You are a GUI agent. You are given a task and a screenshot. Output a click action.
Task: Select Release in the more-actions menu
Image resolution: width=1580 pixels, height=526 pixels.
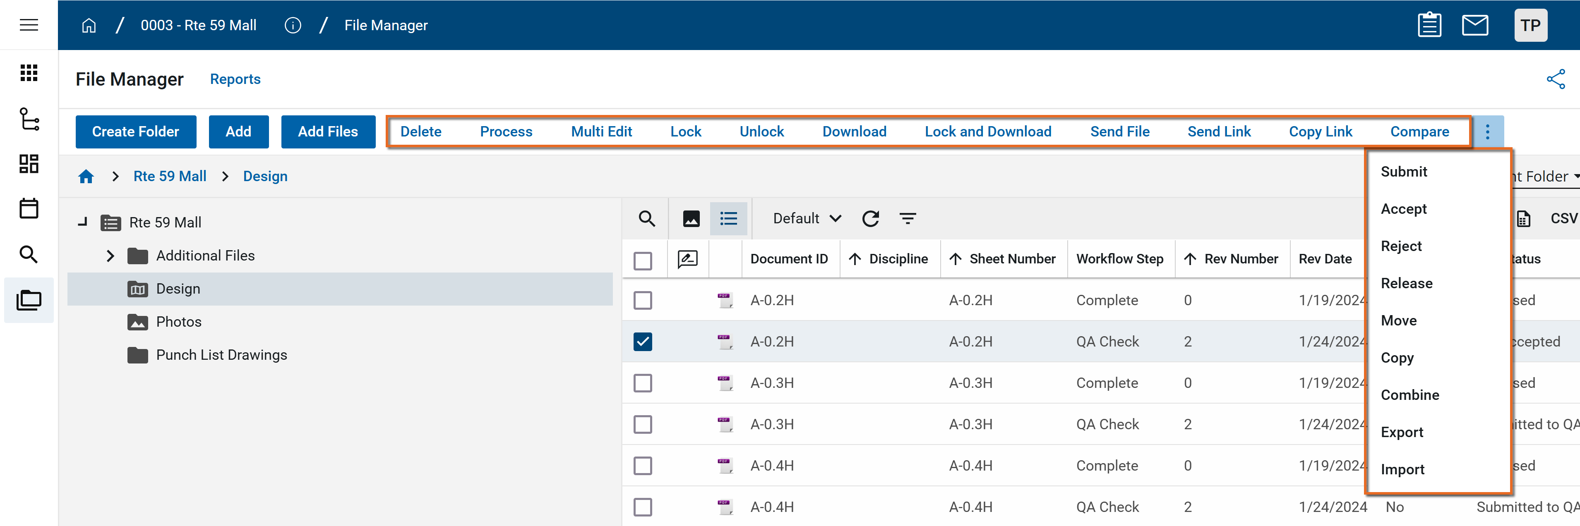1406,283
